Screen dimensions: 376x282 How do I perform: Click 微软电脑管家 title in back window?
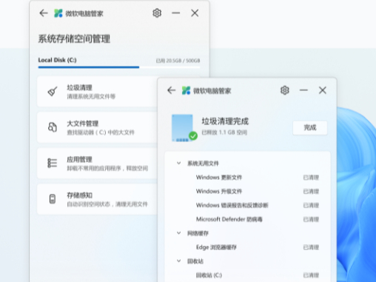click(84, 13)
